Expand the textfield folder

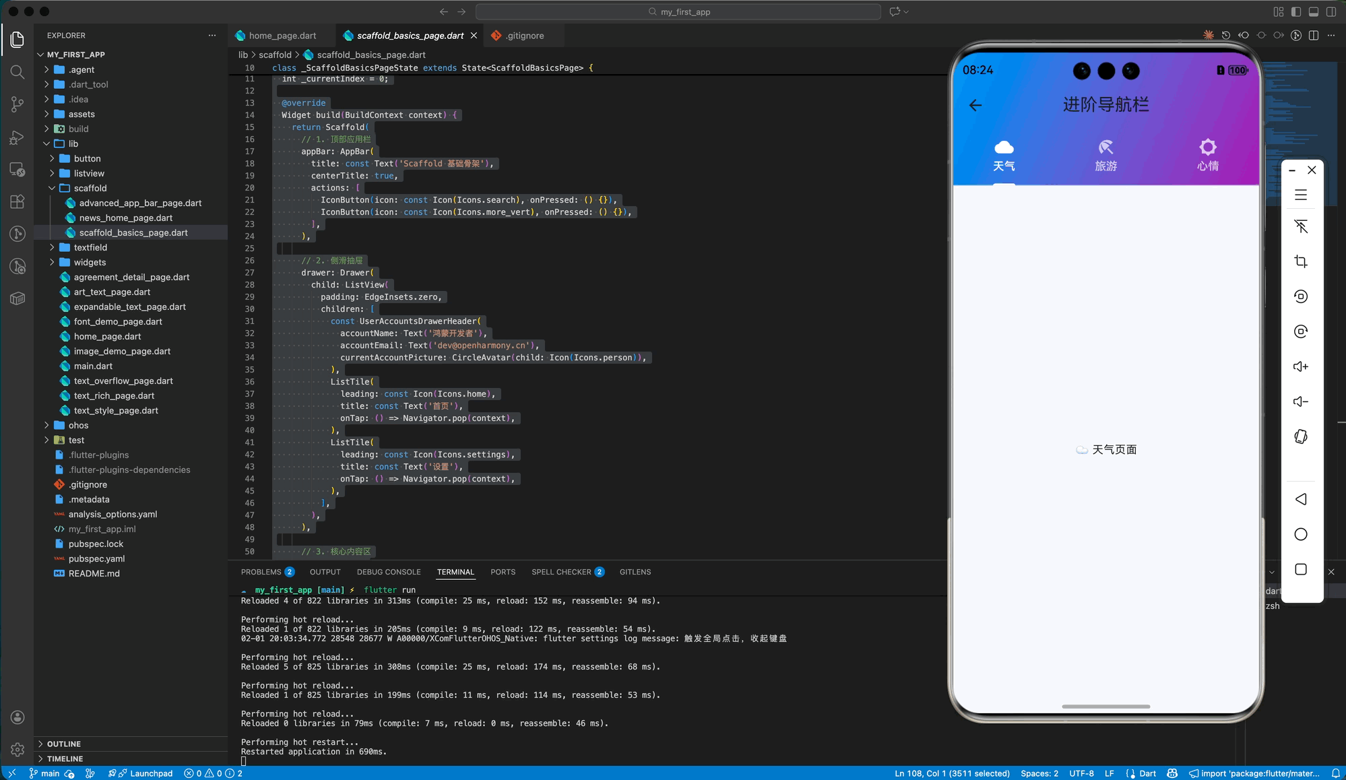[90, 247]
